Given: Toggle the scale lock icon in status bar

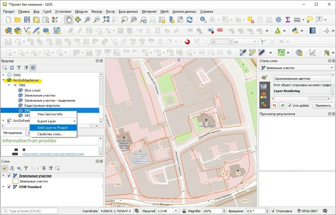Looking at the screenshot, I should (x=184, y=211).
